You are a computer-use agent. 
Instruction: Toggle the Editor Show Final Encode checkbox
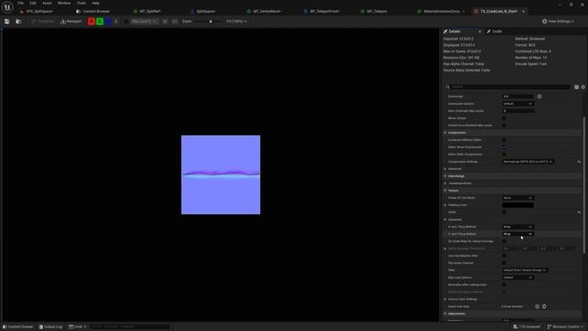pos(504,147)
